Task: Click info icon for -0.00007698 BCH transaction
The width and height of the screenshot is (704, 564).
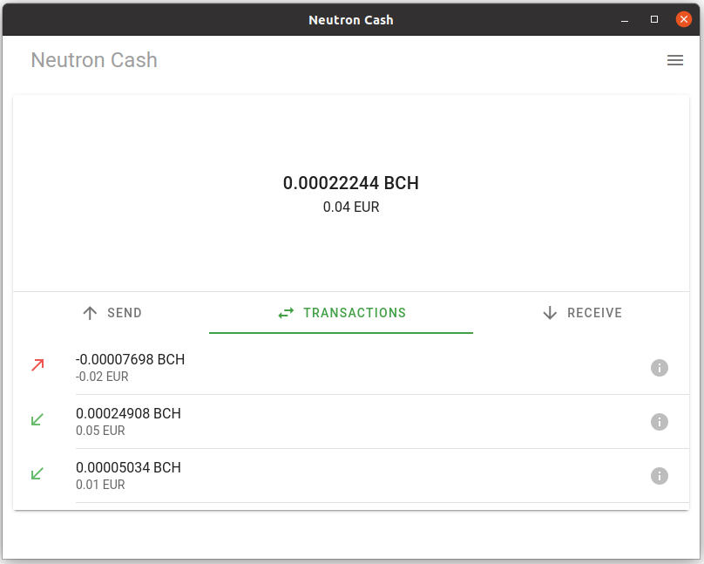Action: click(659, 368)
